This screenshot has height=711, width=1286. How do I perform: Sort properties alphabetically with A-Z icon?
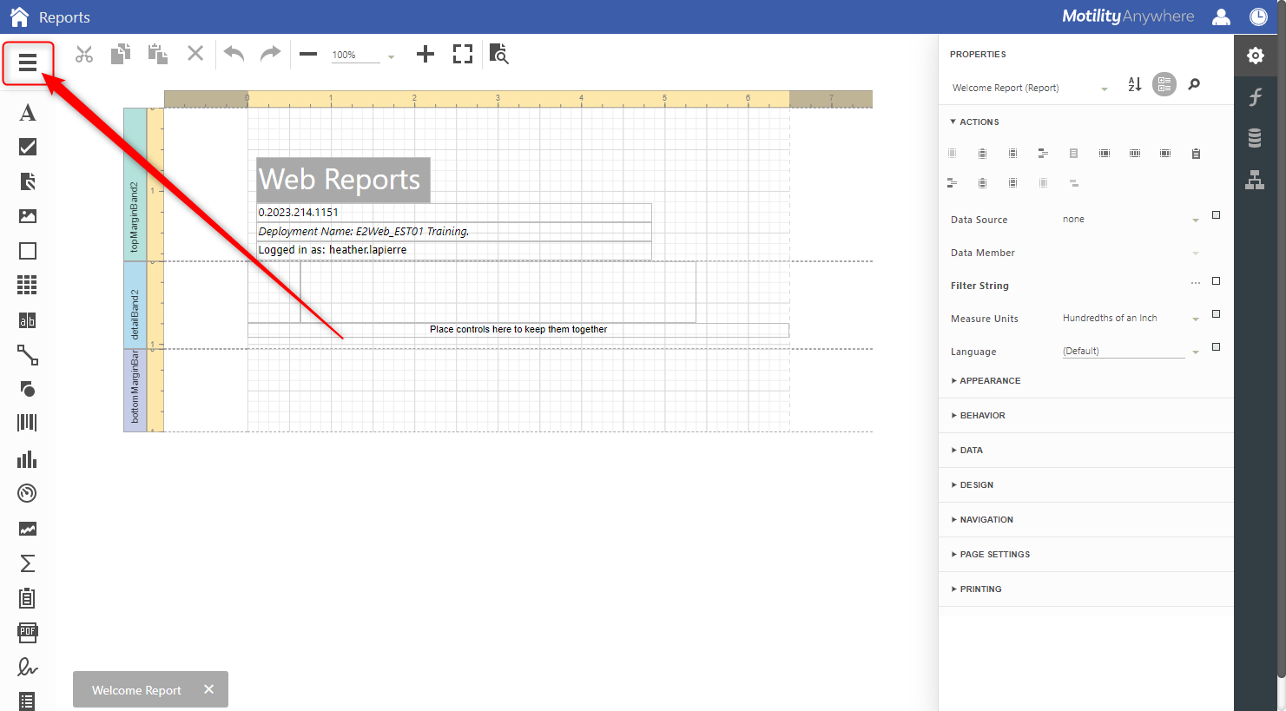[x=1135, y=84]
